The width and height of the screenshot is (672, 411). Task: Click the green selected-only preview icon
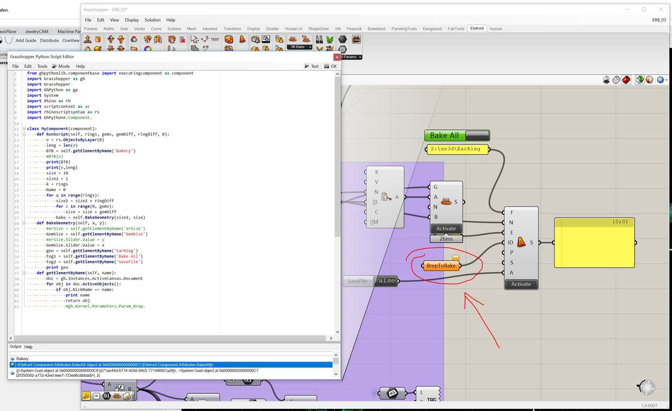pos(639,80)
